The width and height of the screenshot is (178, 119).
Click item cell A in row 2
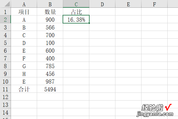click(24, 19)
